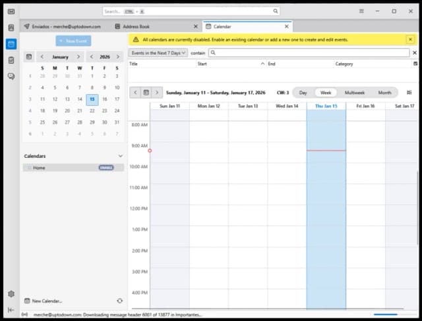422x321 pixels.
Task: Click the event filter search field
Action: pos(309,53)
